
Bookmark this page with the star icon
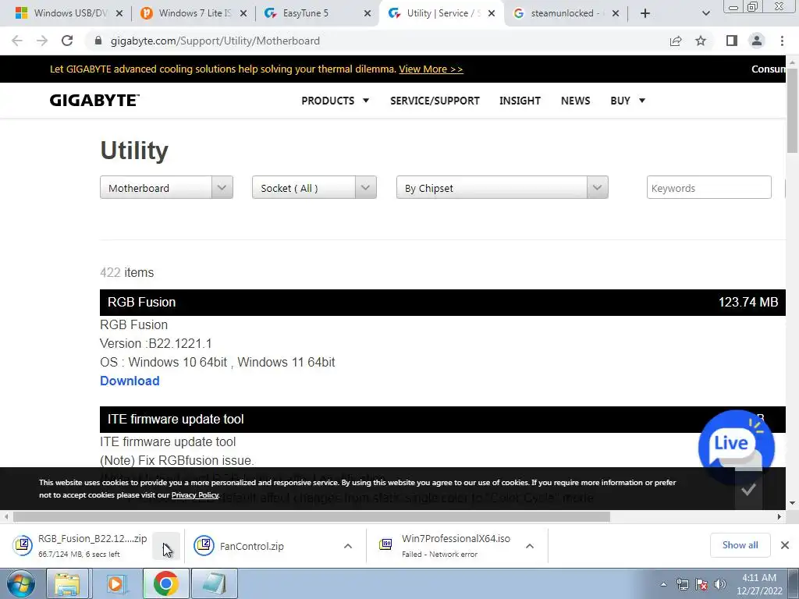701,41
